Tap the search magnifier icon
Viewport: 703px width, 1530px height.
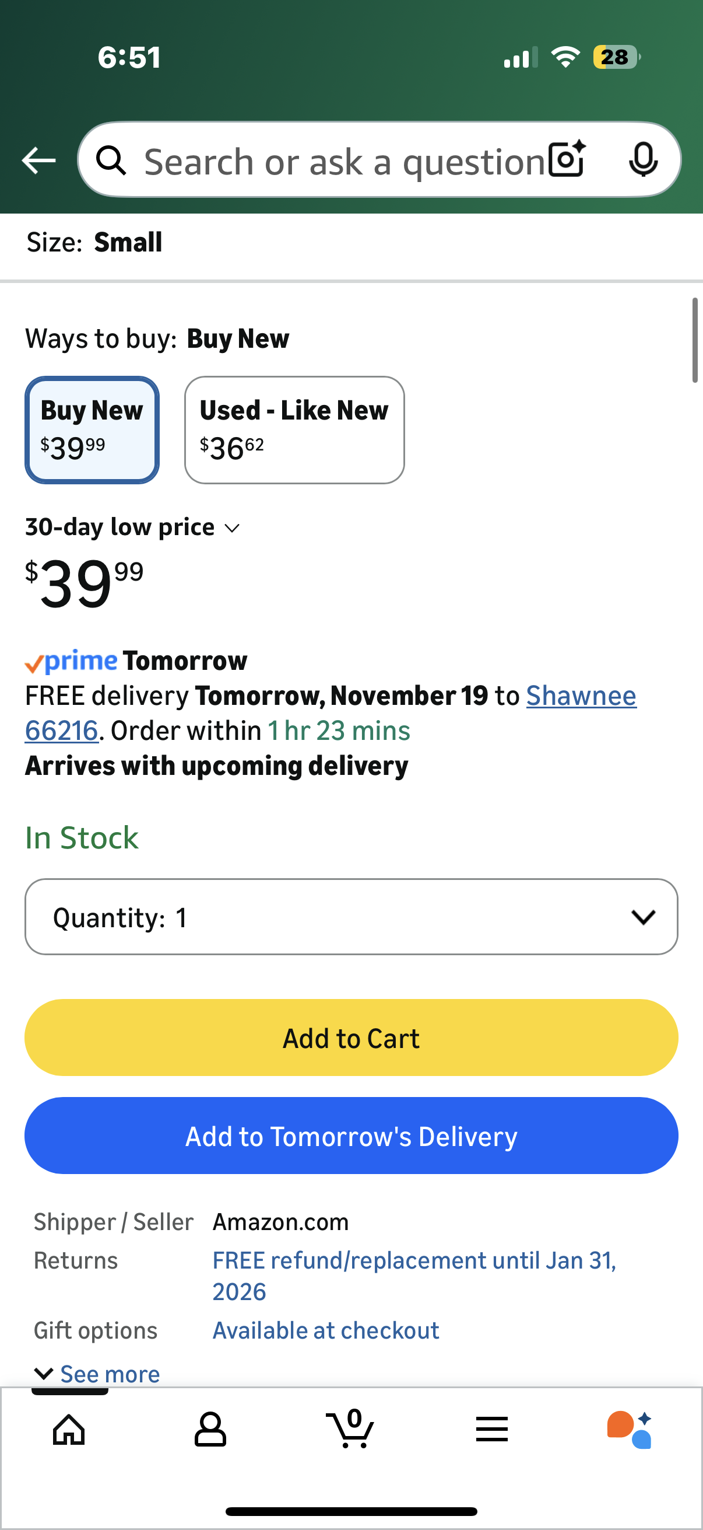pyautogui.click(x=111, y=160)
